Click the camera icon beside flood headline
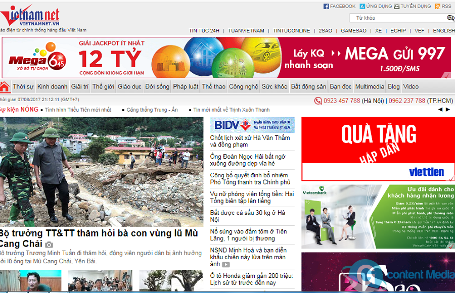Screen dimensions: 455x293 pyautogui.click(x=49, y=245)
